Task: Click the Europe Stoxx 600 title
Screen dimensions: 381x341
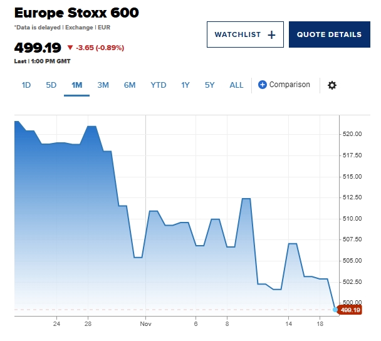Action: coord(76,13)
